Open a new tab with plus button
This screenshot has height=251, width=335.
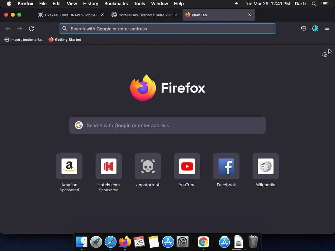(x=262, y=15)
